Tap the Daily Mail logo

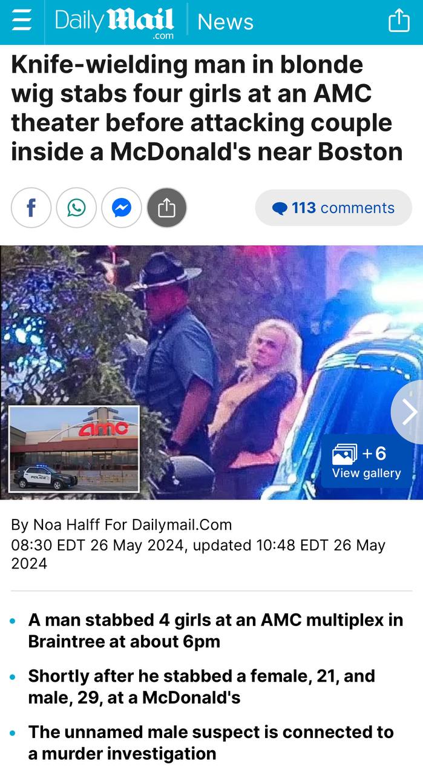[114, 23]
